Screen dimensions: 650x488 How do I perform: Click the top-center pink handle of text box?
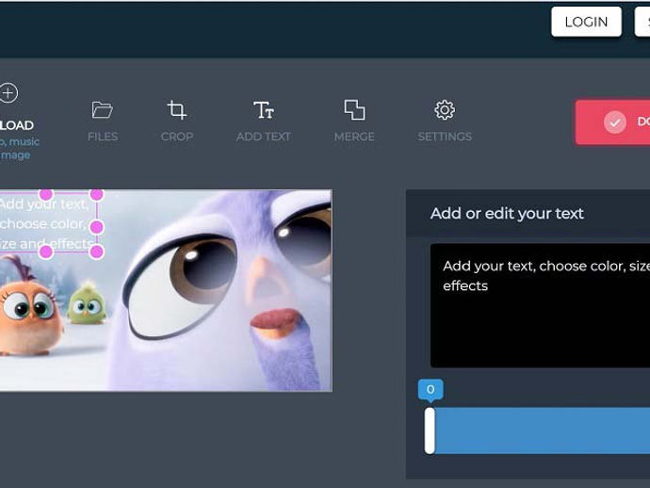point(46,194)
